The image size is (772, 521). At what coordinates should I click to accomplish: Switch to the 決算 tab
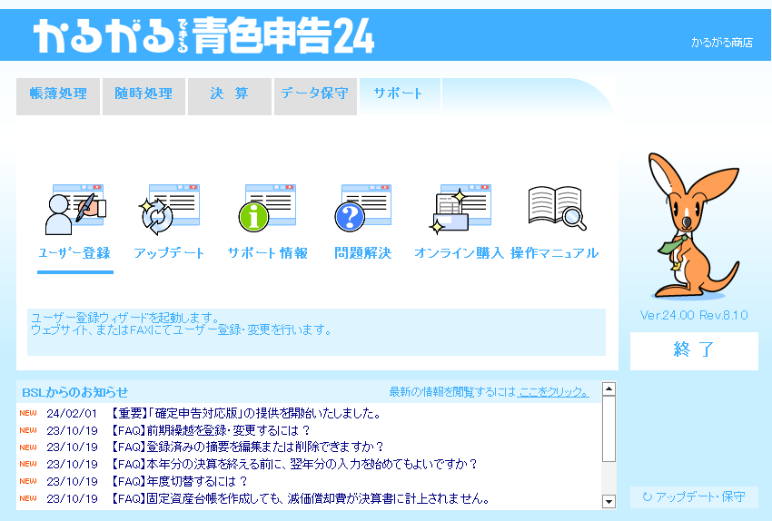pos(230,96)
